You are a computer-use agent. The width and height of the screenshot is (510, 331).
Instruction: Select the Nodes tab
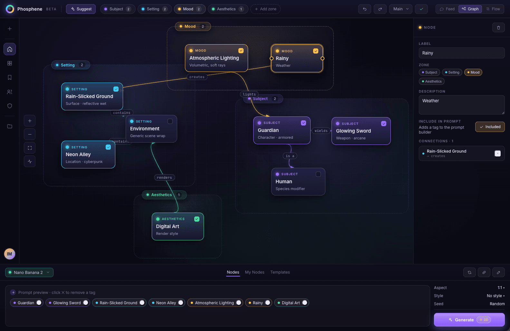pyautogui.click(x=233, y=272)
